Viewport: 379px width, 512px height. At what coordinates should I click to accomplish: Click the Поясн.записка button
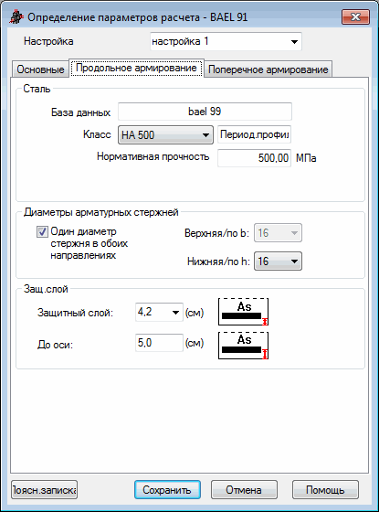coord(44,490)
